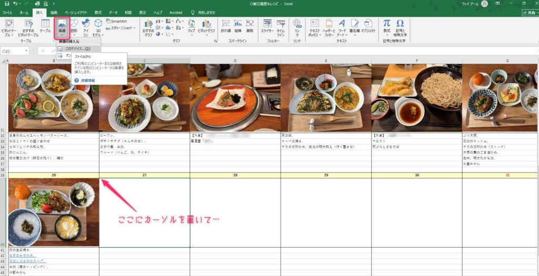Open the 3Dモデル dropdown
The height and width of the screenshot is (276, 539).
coord(98,27)
